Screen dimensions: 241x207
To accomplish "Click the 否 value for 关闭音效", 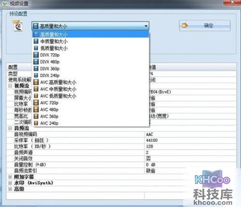I will [x=148, y=159].
